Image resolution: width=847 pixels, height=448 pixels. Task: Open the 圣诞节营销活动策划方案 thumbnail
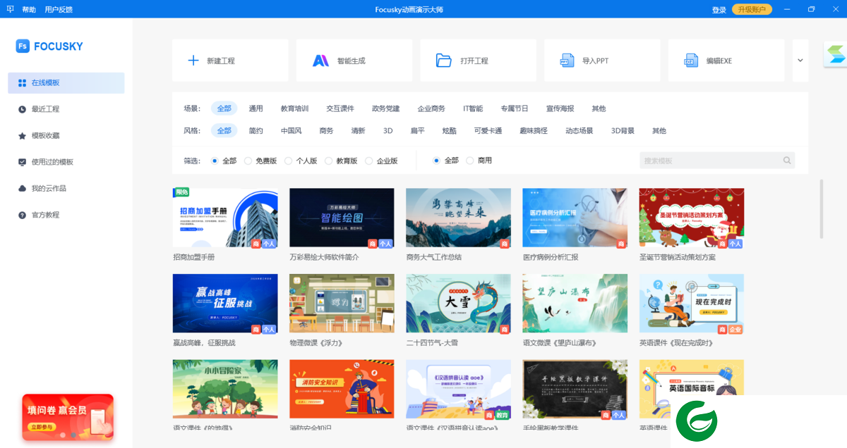tap(692, 218)
